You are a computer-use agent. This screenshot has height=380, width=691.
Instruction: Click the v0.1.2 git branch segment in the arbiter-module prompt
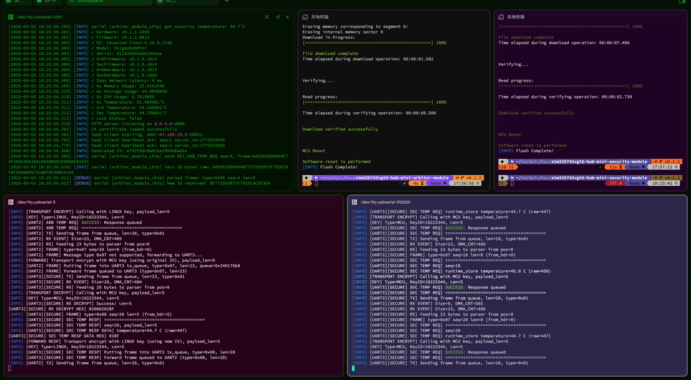[x=469, y=178]
